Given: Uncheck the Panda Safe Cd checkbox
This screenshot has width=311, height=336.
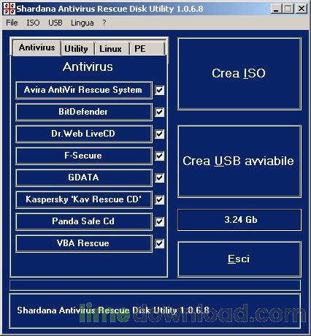Looking at the screenshot, I should [x=160, y=221].
